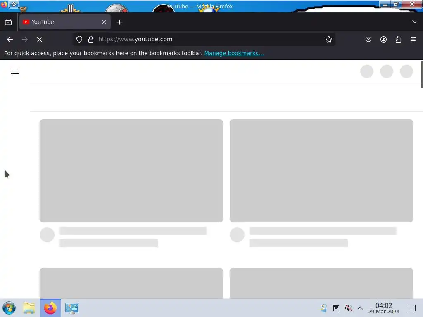Open the extensions puzzle icon
Image resolution: width=423 pixels, height=317 pixels.
[398, 39]
